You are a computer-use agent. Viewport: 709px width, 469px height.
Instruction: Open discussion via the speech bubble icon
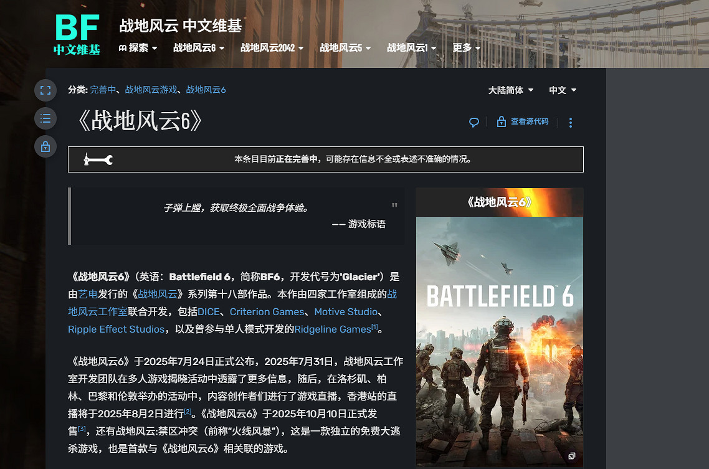pos(474,122)
